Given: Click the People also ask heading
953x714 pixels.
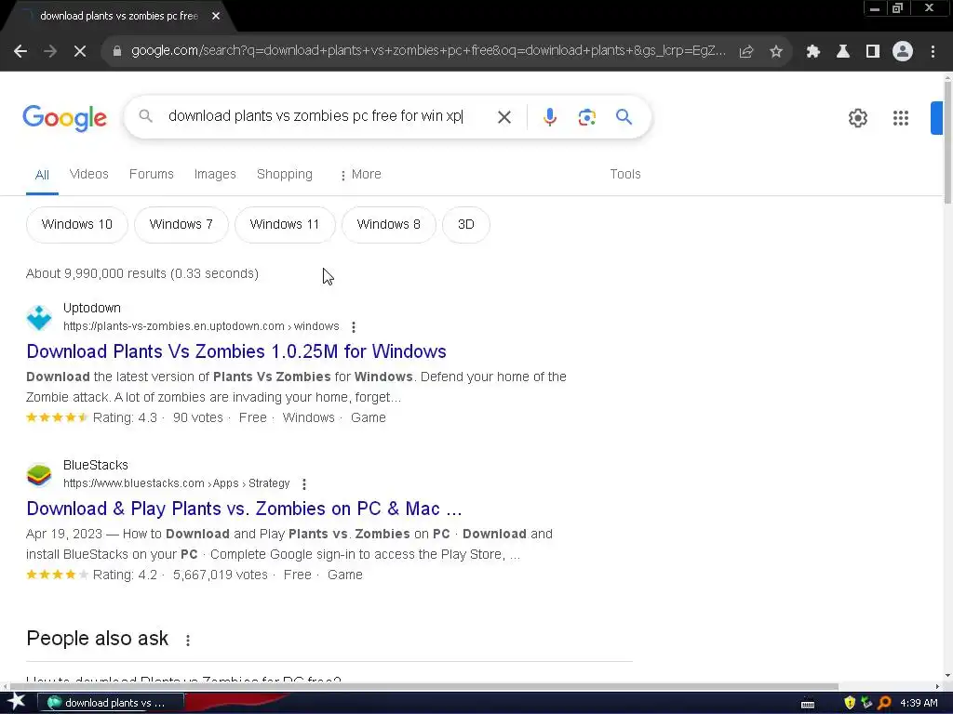Looking at the screenshot, I should coord(97,639).
